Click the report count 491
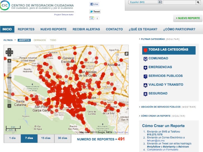 click(x=121, y=139)
